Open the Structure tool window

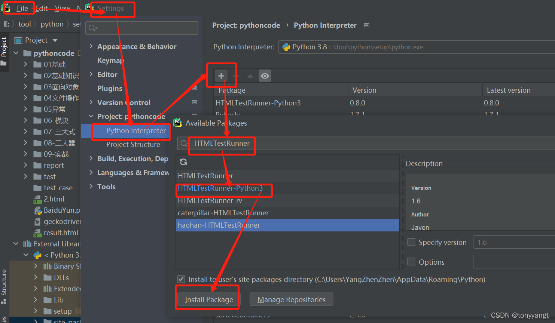point(4,286)
